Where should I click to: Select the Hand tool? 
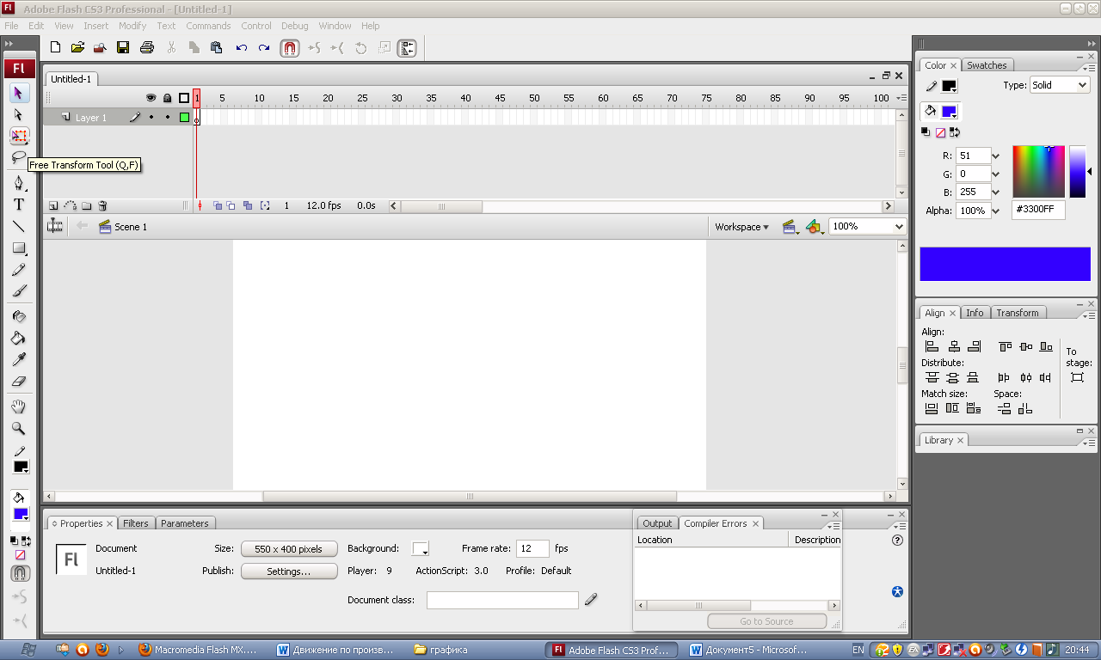(19, 406)
